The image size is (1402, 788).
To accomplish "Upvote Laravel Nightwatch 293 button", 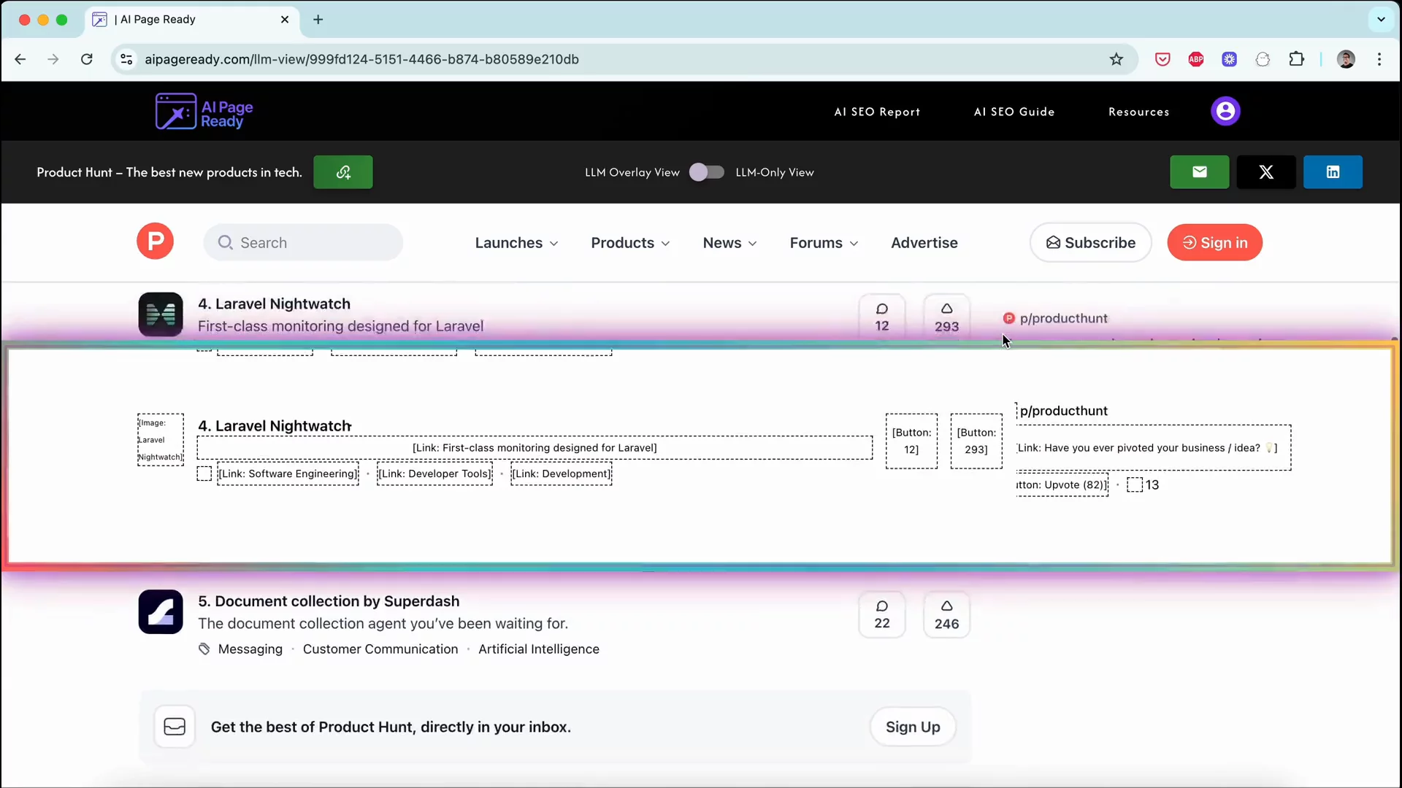I will pyautogui.click(x=946, y=317).
